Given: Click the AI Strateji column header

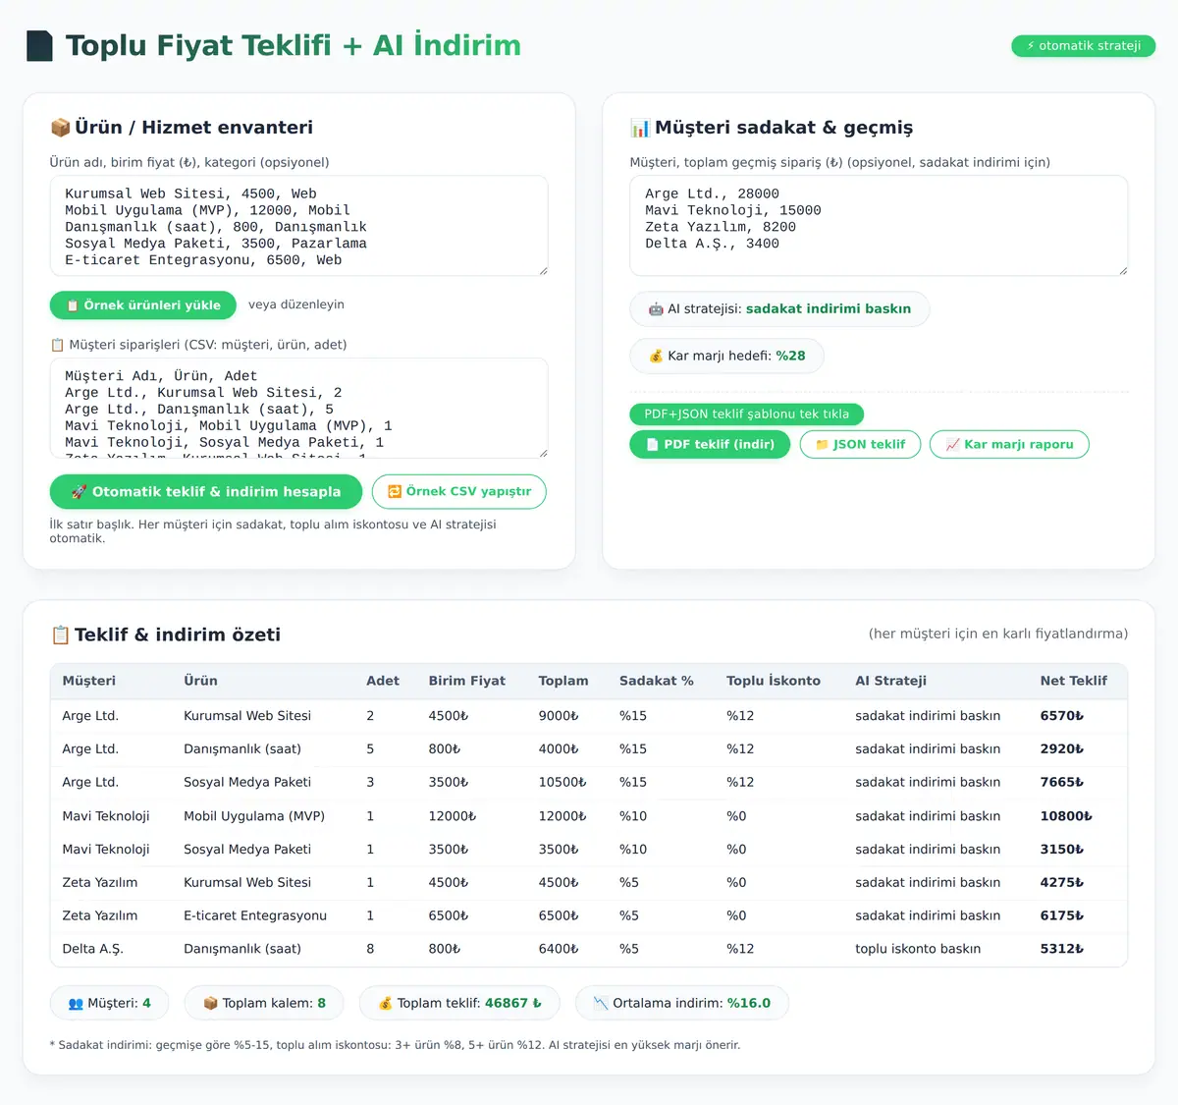Looking at the screenshot, I should 890,681.
